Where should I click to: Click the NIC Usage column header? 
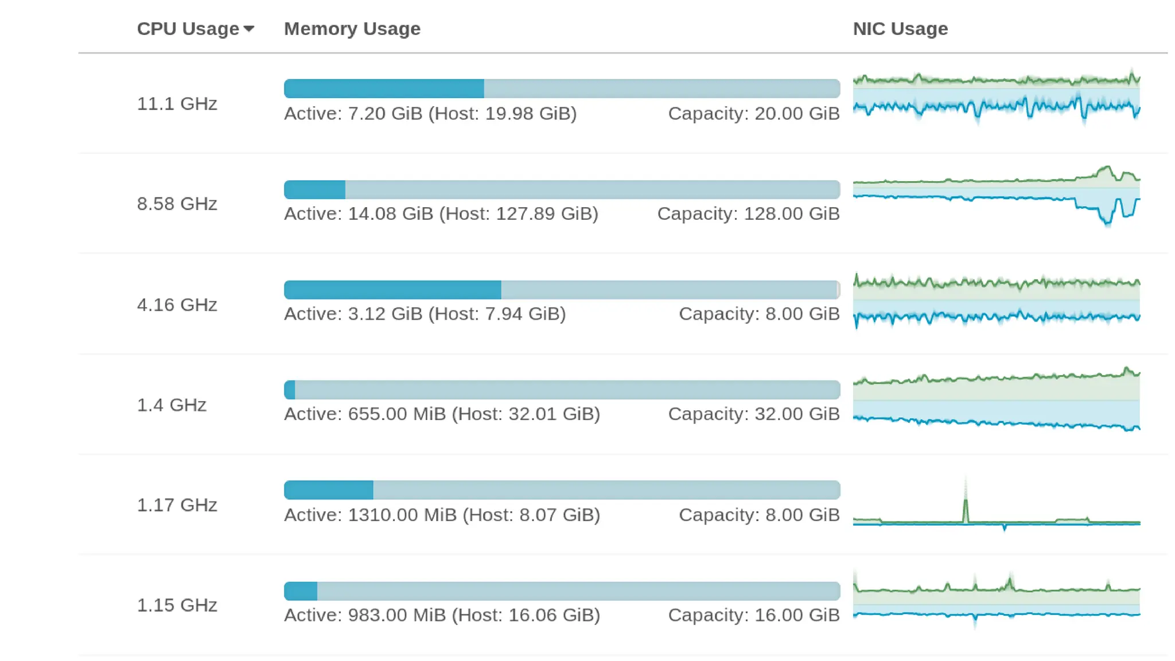900,29
